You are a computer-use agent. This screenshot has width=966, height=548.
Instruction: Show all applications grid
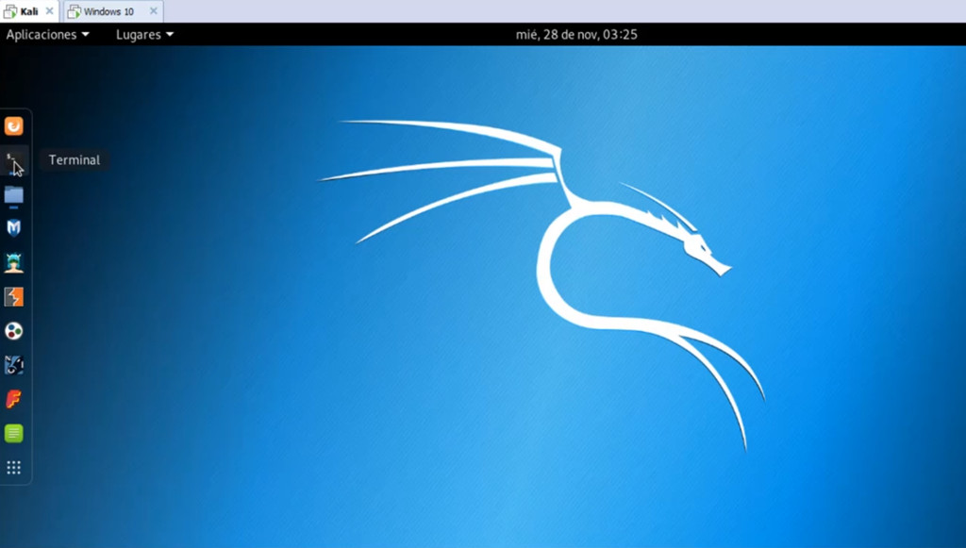[13, 467]
